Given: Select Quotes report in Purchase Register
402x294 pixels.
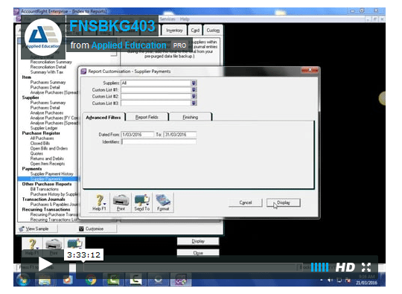Looking at the screenshot, I should click(x=36, y=153).
